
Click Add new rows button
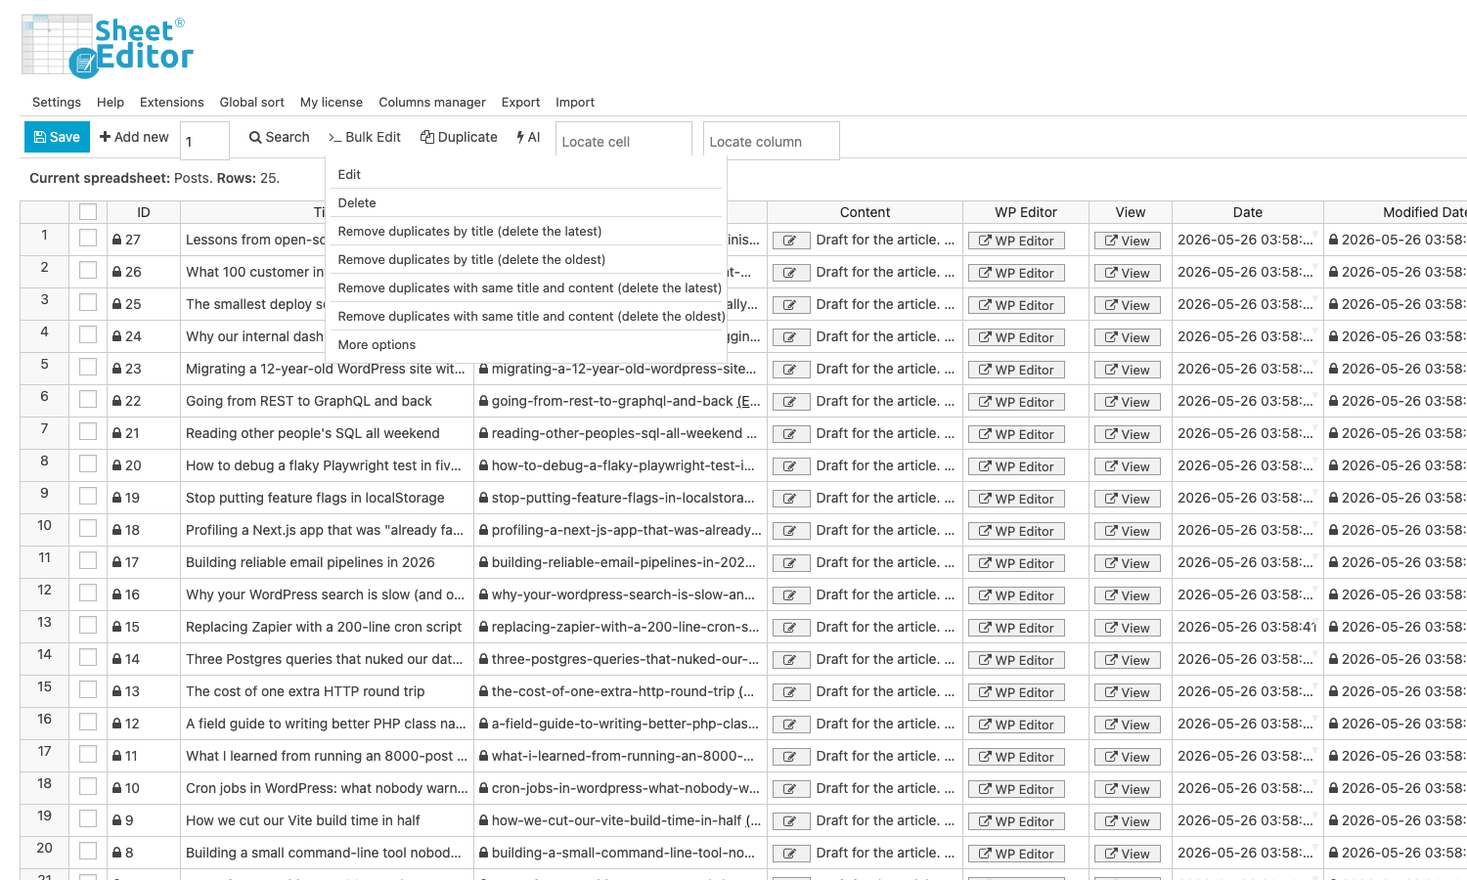tap(134, 137)
